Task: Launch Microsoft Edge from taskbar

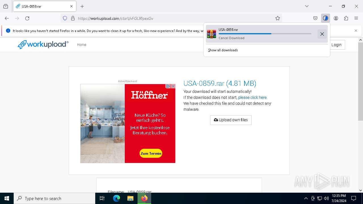Action: pyautogui.click(x=117, y=198)
